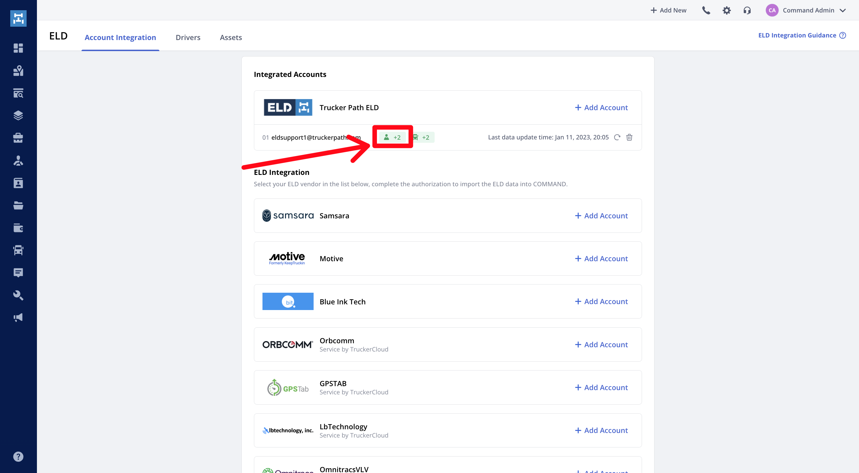The image size is (859, 473).
Task: Click the Orbcomm logo
Action: pos(288,344)
